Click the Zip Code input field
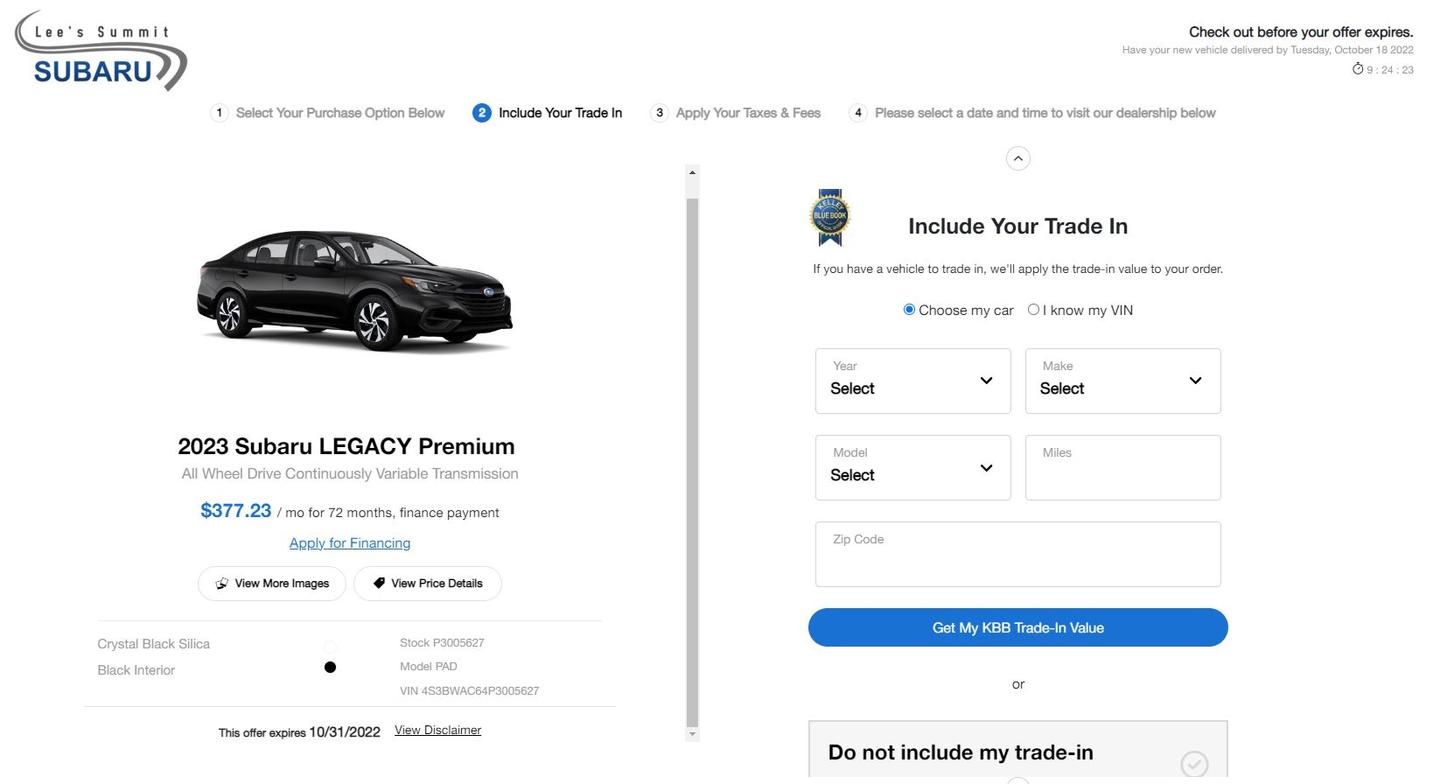Image resolution: width=1440 pixels, height=784 pixels. click(1018, 555)
